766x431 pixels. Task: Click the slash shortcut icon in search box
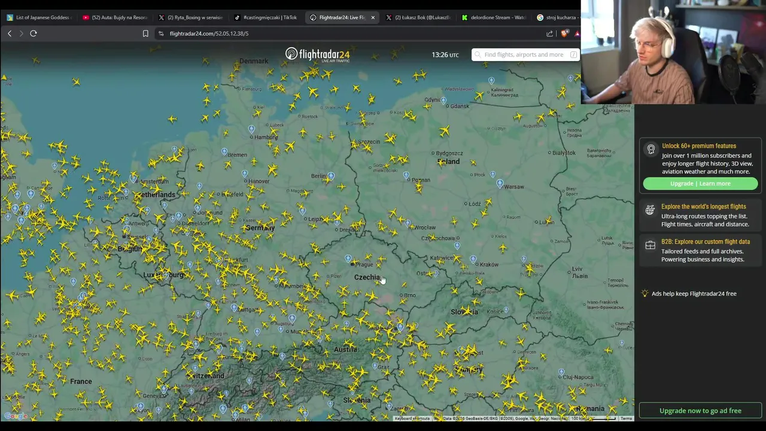tap(573, 54)
